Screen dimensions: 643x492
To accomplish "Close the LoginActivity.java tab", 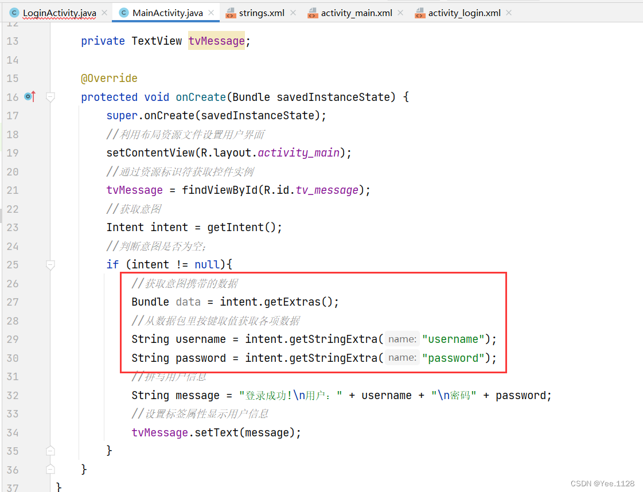I will [x=104, y=13].
